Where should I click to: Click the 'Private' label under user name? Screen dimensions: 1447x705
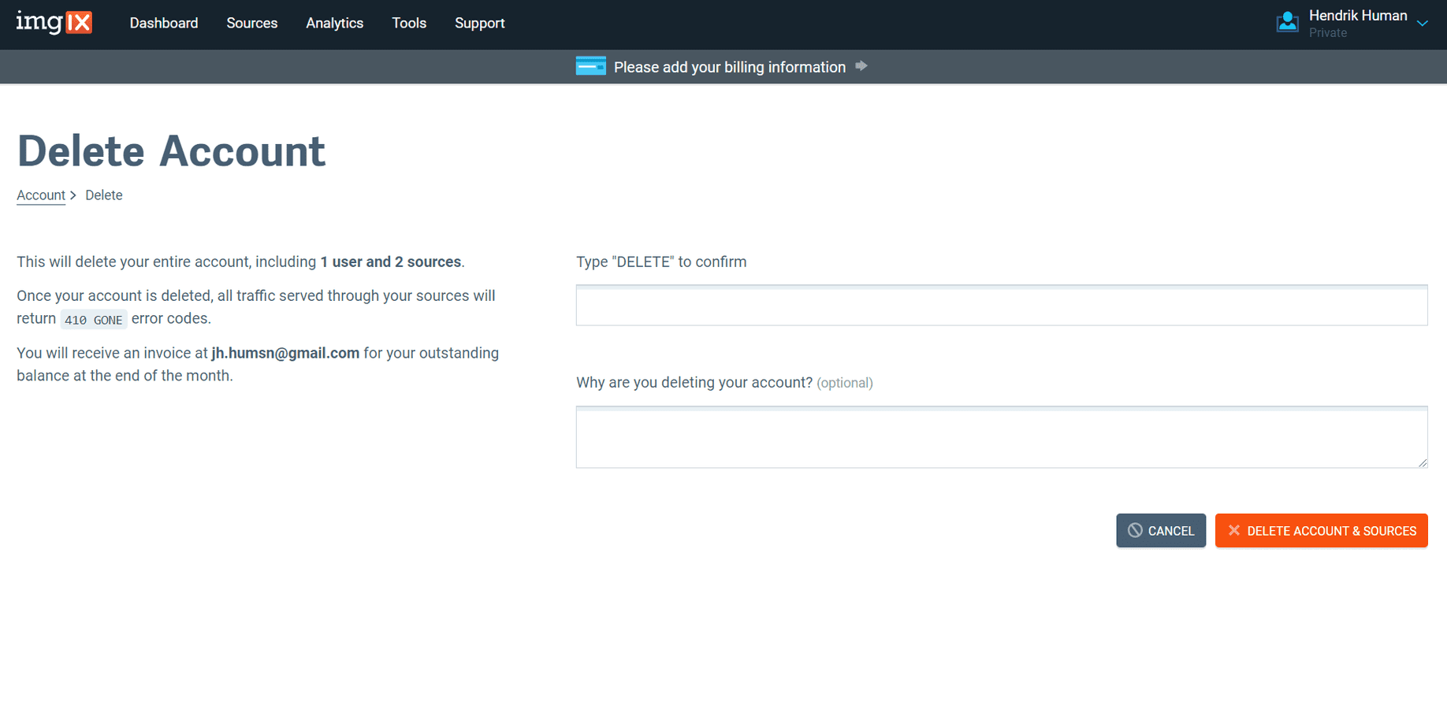click(x=1328, y=33)
